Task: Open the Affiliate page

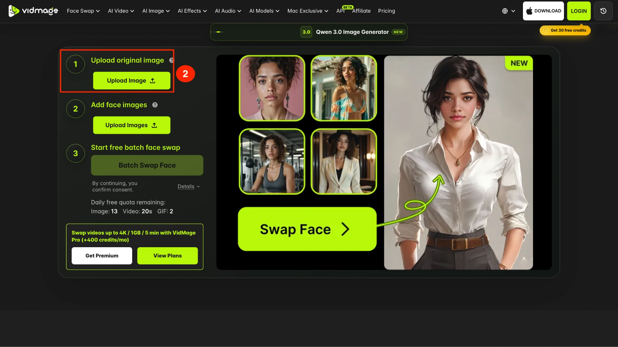Action: 361,11
